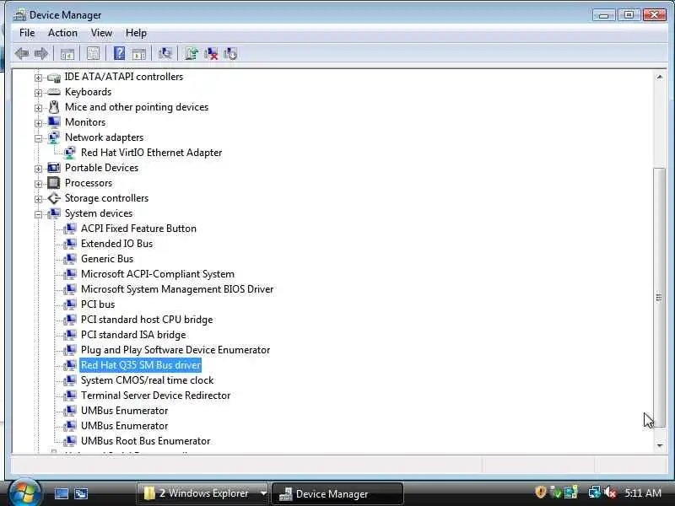Select Generic Bus device

[x=107, y=259]
